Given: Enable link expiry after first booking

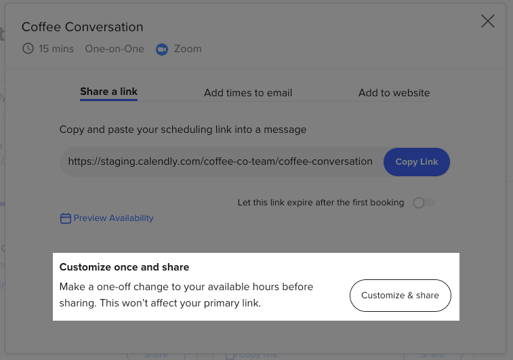Looking at the screenshot, I should click(424, 203).
